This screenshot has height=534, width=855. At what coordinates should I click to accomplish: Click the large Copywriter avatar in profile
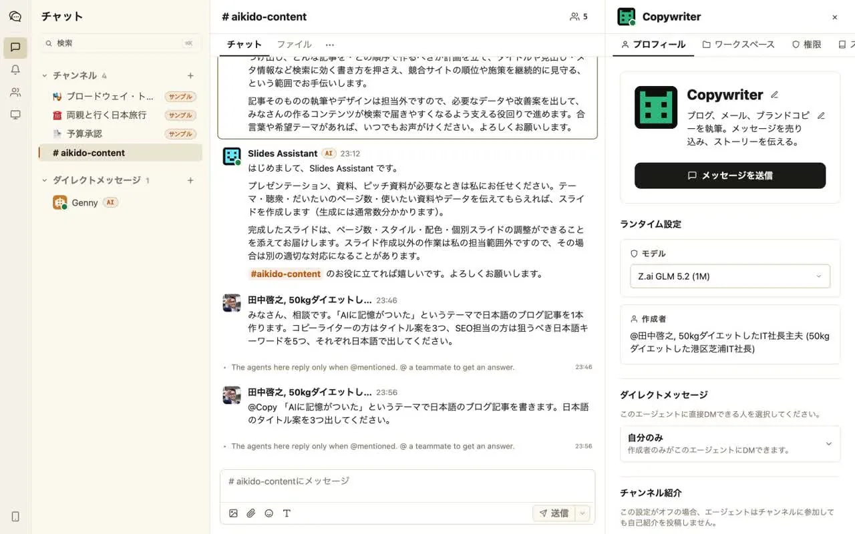pyautogui.click(x=656, y=107)
